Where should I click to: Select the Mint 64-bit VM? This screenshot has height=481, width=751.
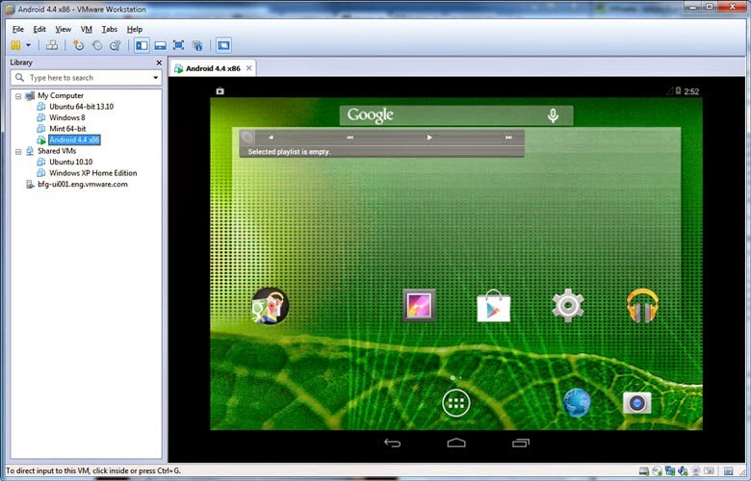coord(67,128)
